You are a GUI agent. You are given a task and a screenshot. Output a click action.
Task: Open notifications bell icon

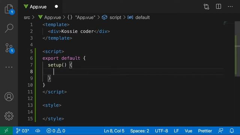(x=232, y=131)
